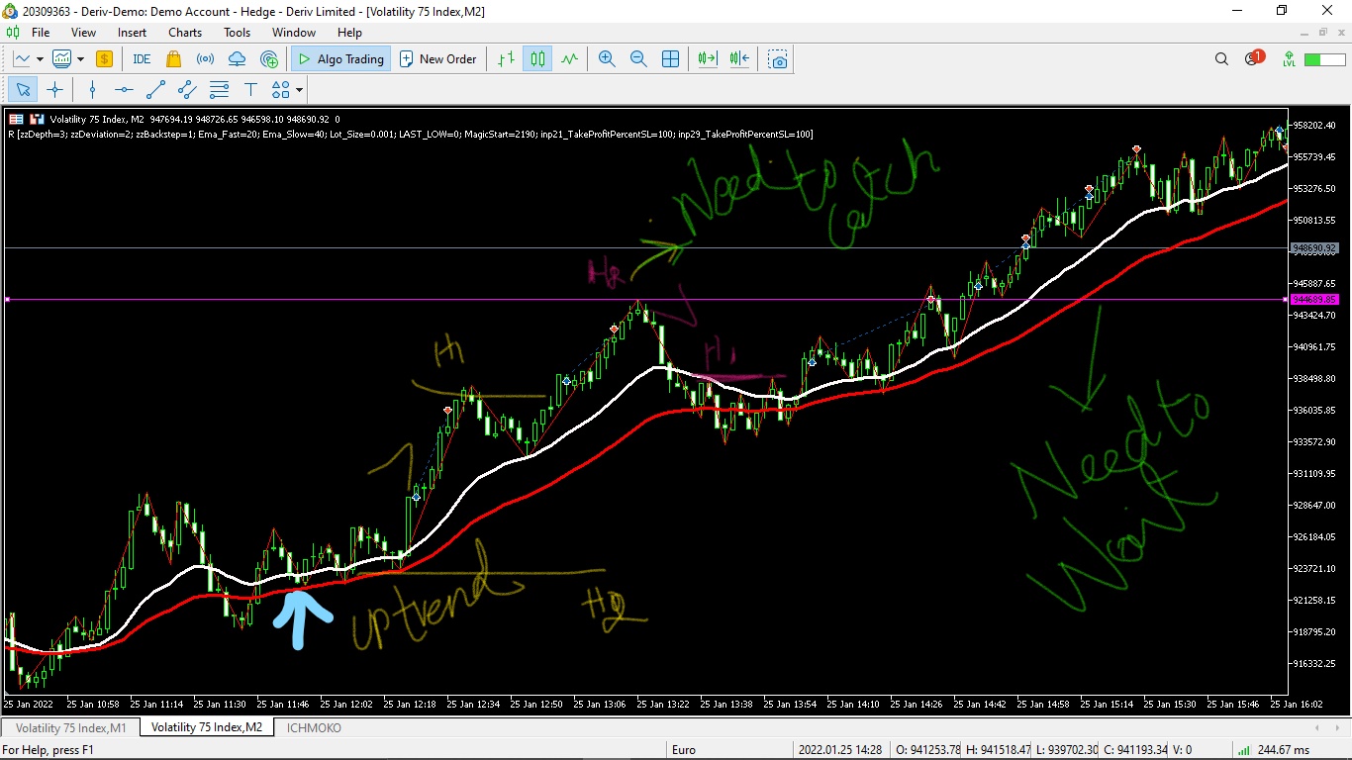
Task: Expand the chart type dropdown arrow
Action: pyautogui.click(x=40, y=59)
